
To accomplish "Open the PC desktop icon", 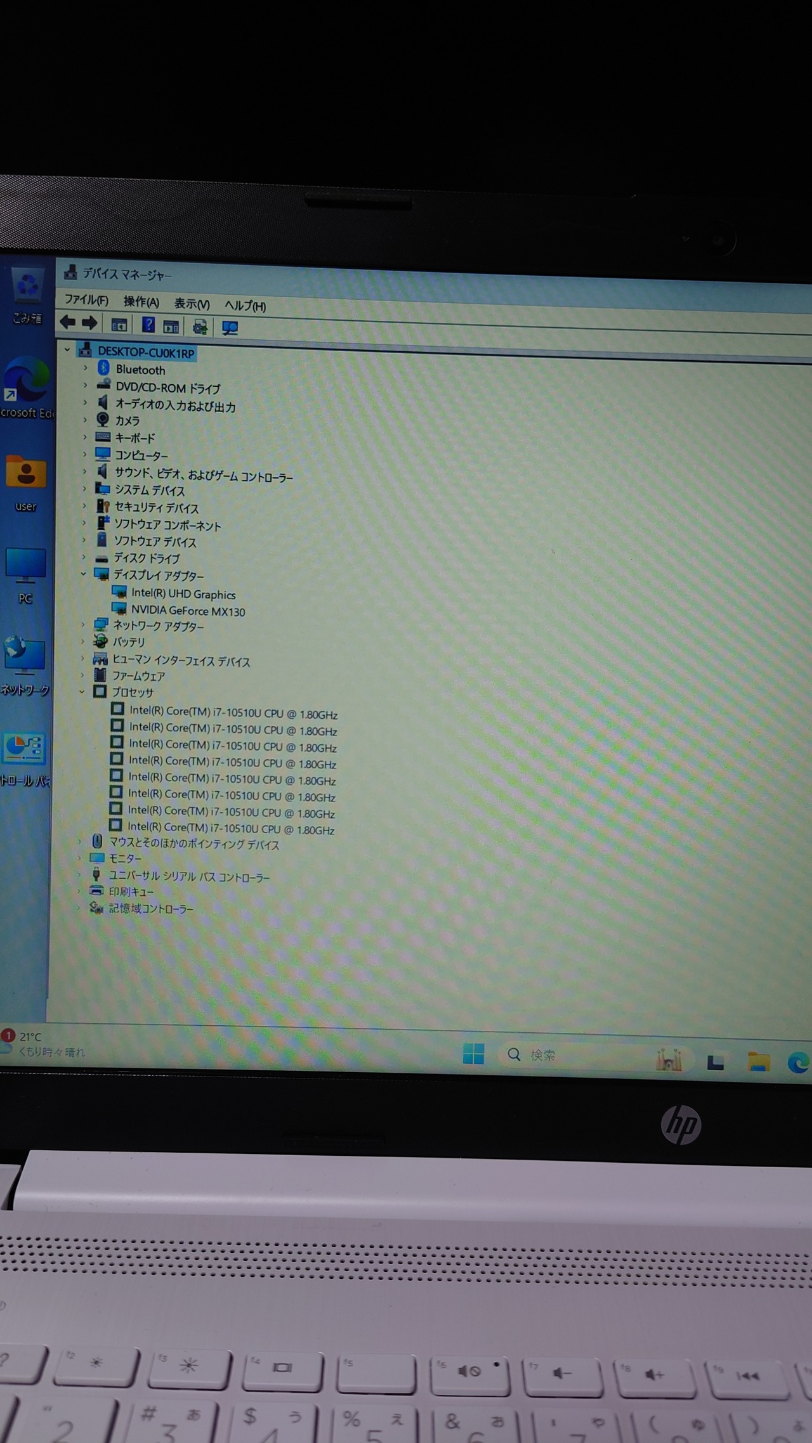I will (25, 576).
